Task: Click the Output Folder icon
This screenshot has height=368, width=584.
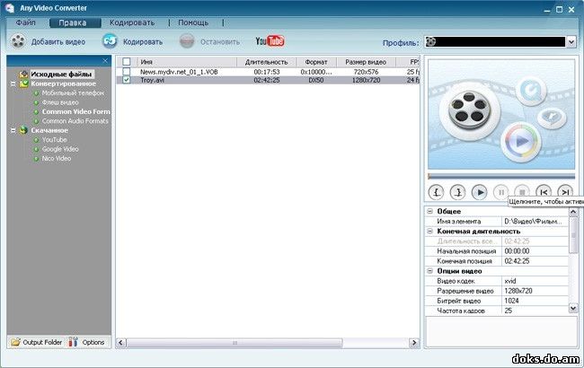Action: 15,342
